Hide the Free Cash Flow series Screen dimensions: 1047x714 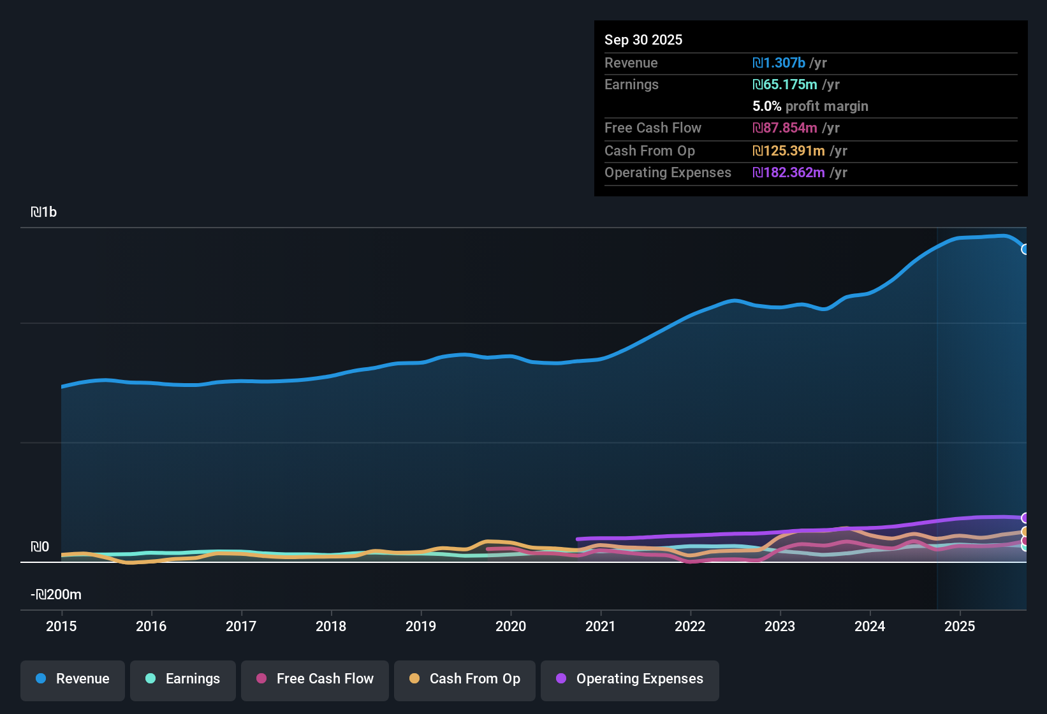[x=314, y=679]
